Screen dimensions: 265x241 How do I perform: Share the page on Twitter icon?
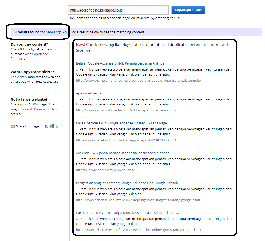[x=57, y=126]
